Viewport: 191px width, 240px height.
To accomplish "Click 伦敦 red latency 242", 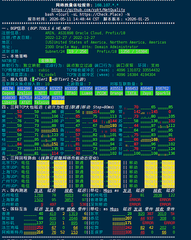I will (x=129, y=228).
